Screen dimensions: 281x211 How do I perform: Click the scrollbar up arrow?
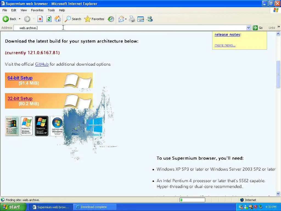[x=278, y=34]
